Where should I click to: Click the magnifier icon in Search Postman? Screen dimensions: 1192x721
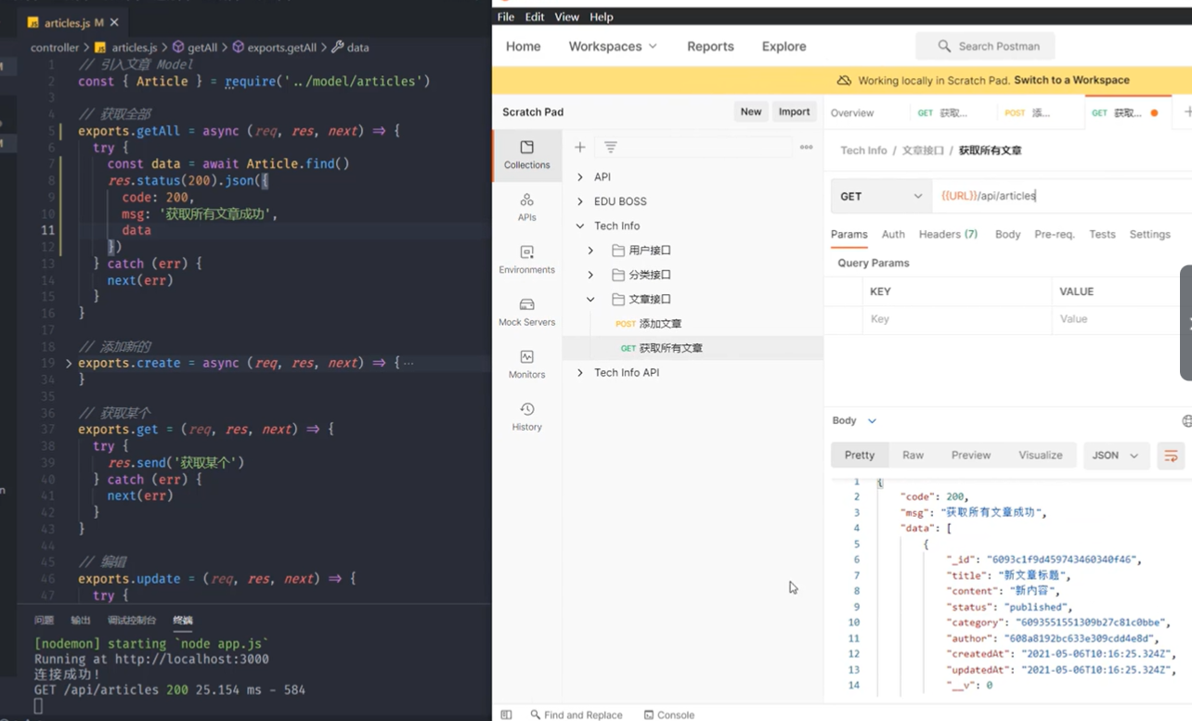tap(944, 46)
